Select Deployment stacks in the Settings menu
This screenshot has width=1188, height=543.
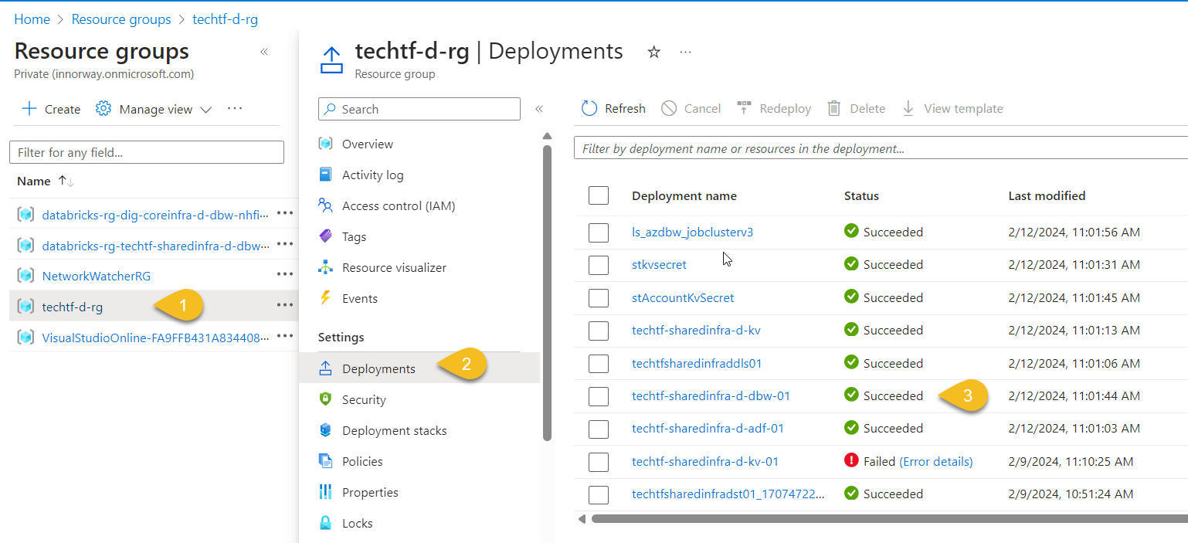pos(394,430)
